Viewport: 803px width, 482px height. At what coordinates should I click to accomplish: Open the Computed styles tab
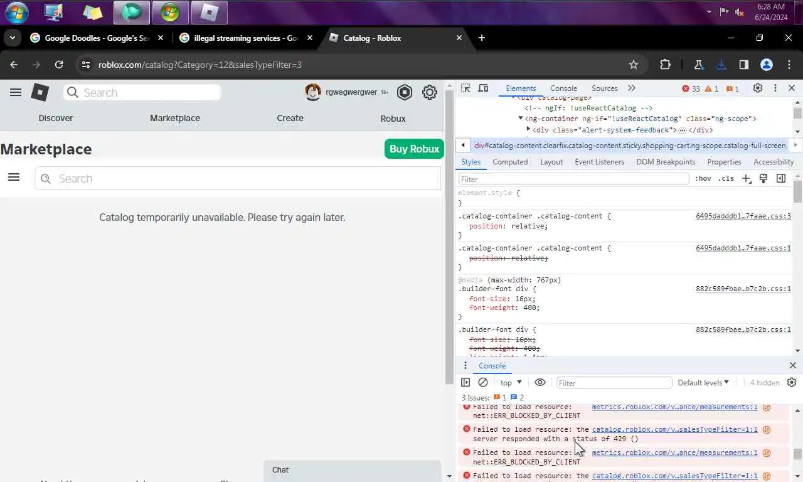click(x=510, y=162)
